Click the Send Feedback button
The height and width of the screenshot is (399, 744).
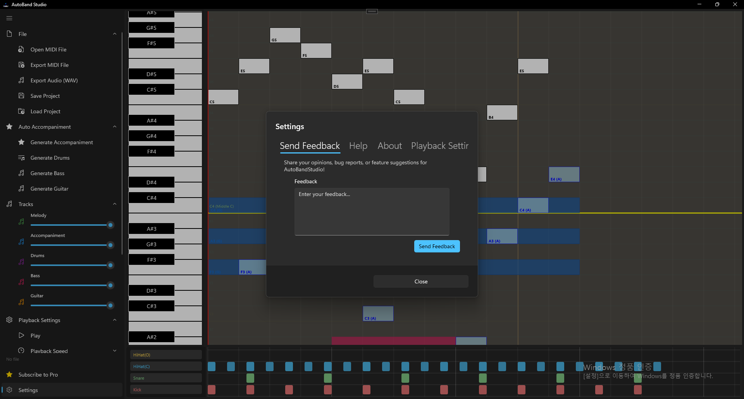436,246
